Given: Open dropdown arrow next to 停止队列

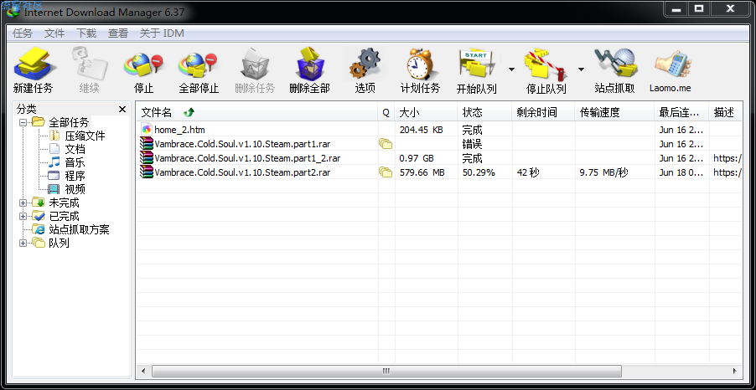Looking at the screenshot, I should point(581,69).
